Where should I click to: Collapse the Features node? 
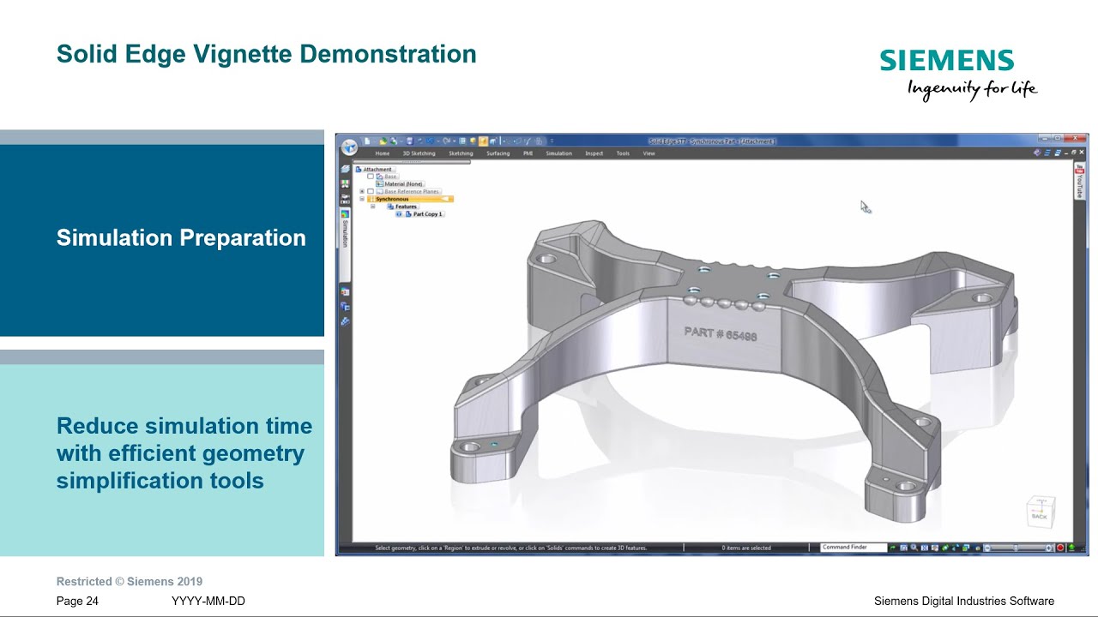[x=372, y=207]
